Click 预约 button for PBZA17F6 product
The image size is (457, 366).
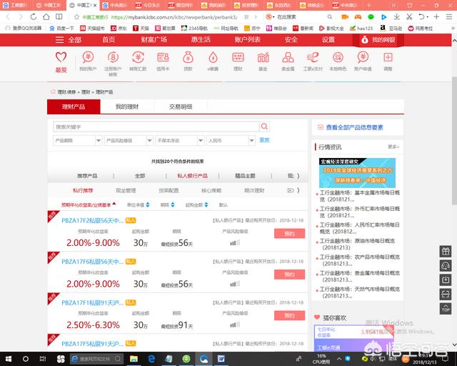pos(289,274)
